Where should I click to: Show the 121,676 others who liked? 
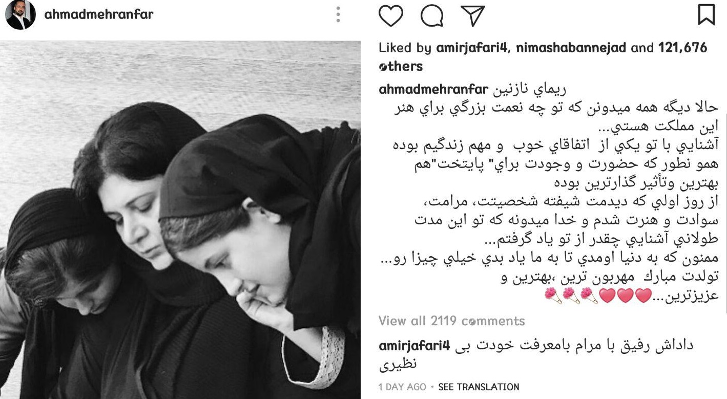(x=543, y=57)
